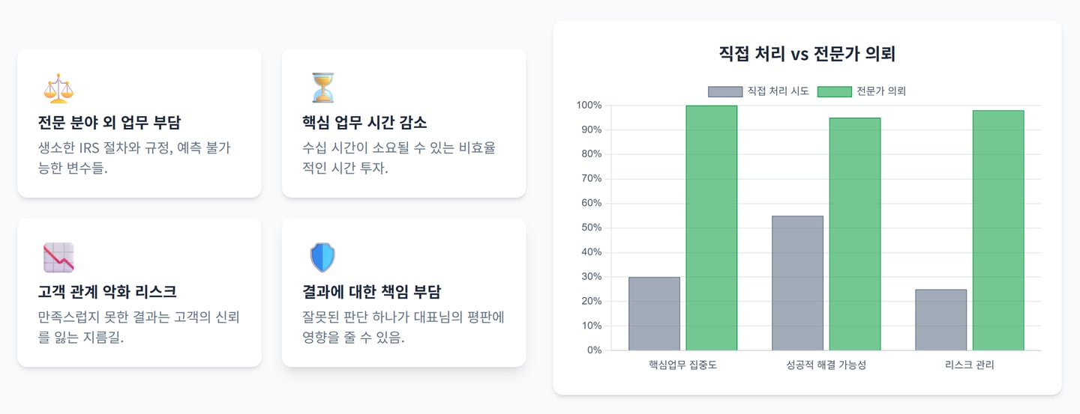Click the gray bar for 핵심업무 집중도

[654, 314]
